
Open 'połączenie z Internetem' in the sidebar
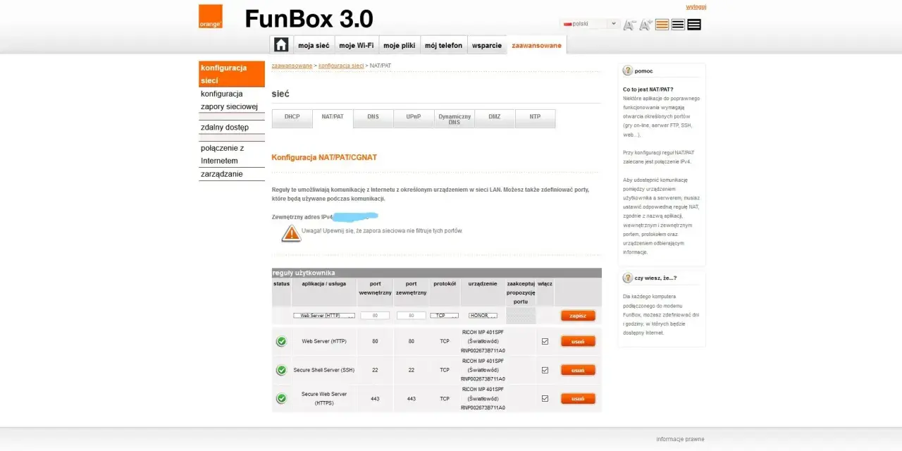(x=232, y=154)
